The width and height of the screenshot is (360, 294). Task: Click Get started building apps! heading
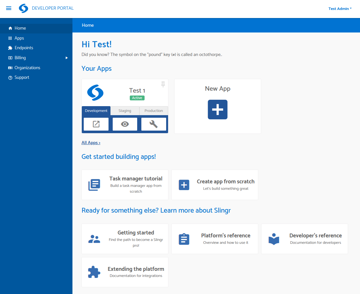pyautogui.click(x=119, y=157)
